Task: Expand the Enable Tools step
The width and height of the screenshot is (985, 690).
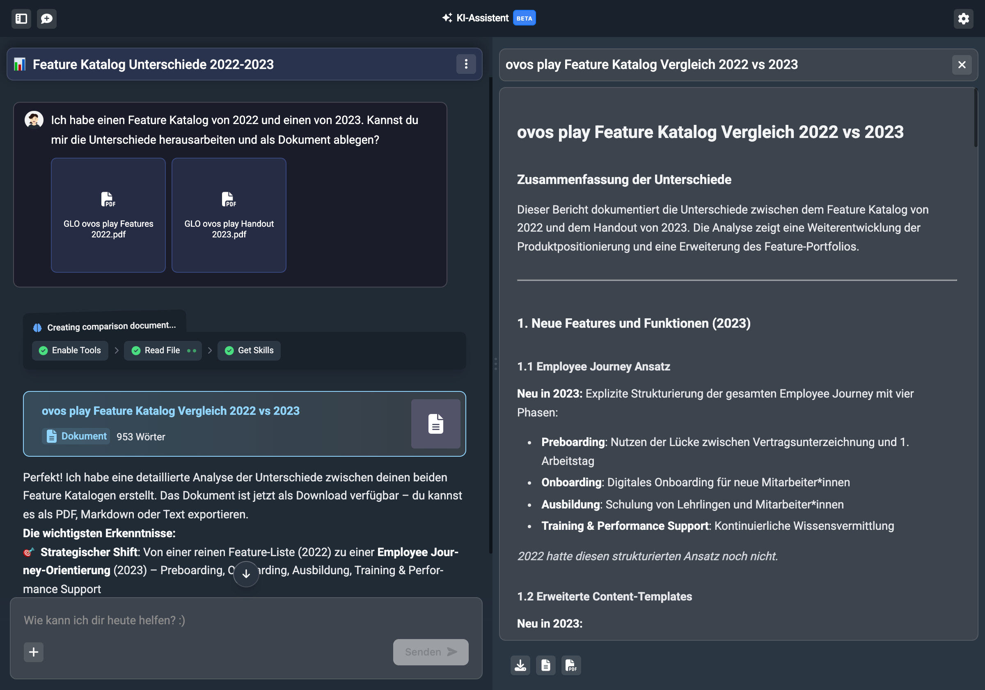Action: [70, 350]
